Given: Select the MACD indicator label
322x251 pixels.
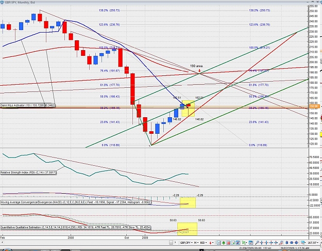Looking at the screenshot, I should pos(76,202).
